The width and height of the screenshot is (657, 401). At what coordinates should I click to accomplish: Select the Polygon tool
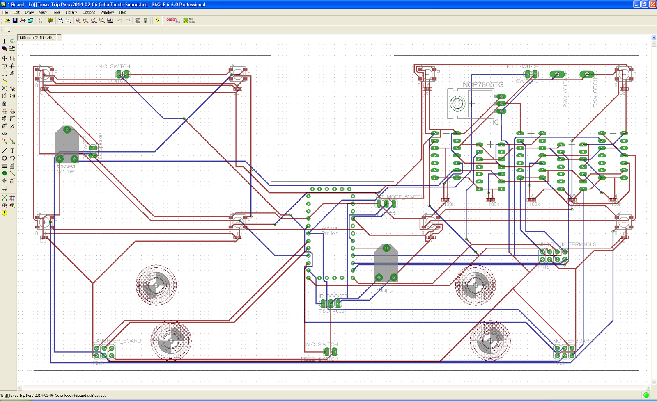[x=12, y=166]
